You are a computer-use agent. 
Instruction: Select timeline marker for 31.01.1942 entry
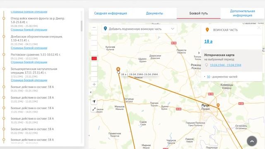[x=4, y=118]
